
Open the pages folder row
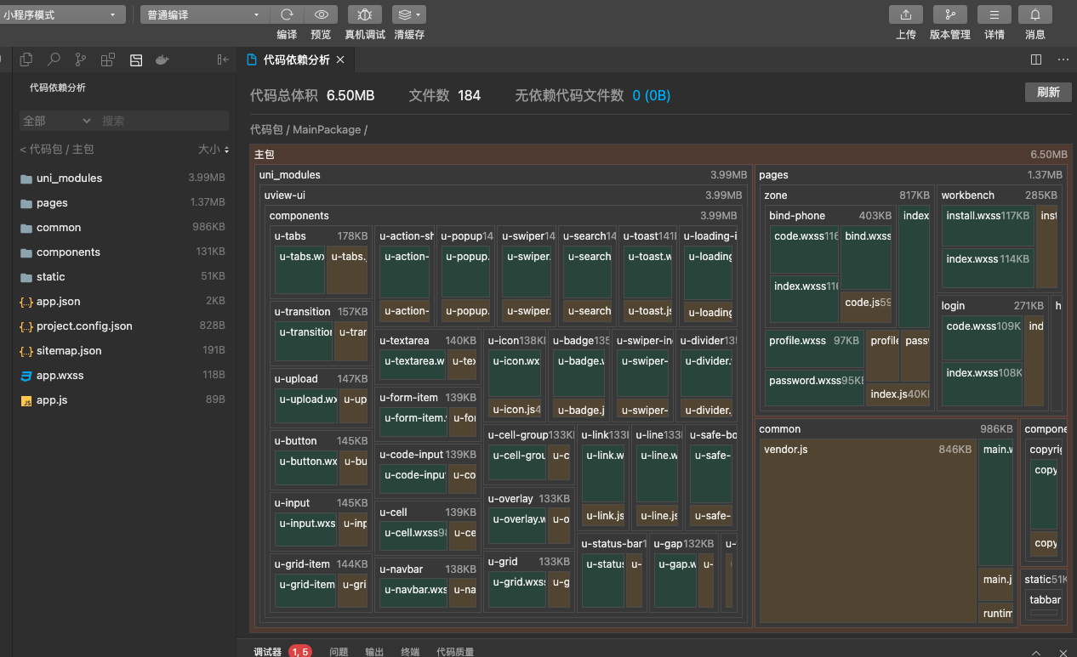124,202
